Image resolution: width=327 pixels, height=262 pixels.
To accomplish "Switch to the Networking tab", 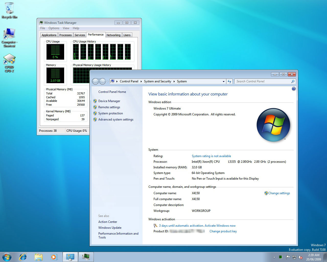I will click(113, 35).
